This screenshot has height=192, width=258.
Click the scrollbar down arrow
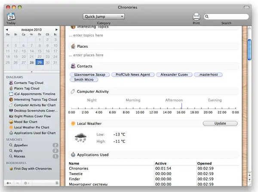click(x=249, y=180)
